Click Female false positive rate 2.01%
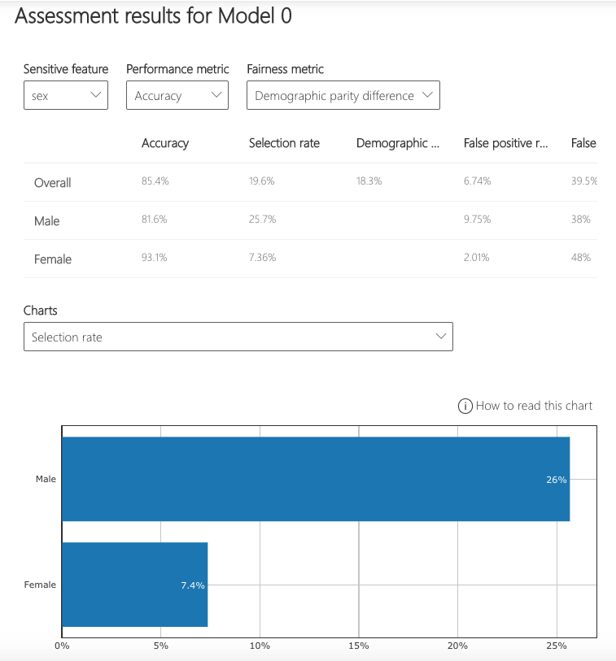Image resolution: width=616 pixels, height=661 pixels. [476, 257]
